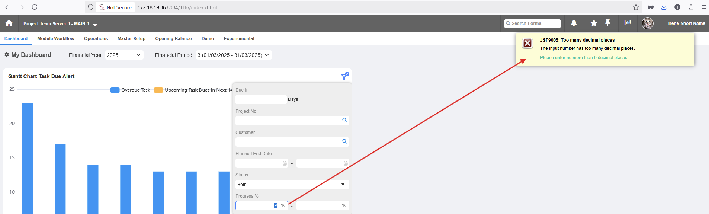Open browser extensions puzzle icon
This screenshot has height=214, width=709.
[691, 7]
